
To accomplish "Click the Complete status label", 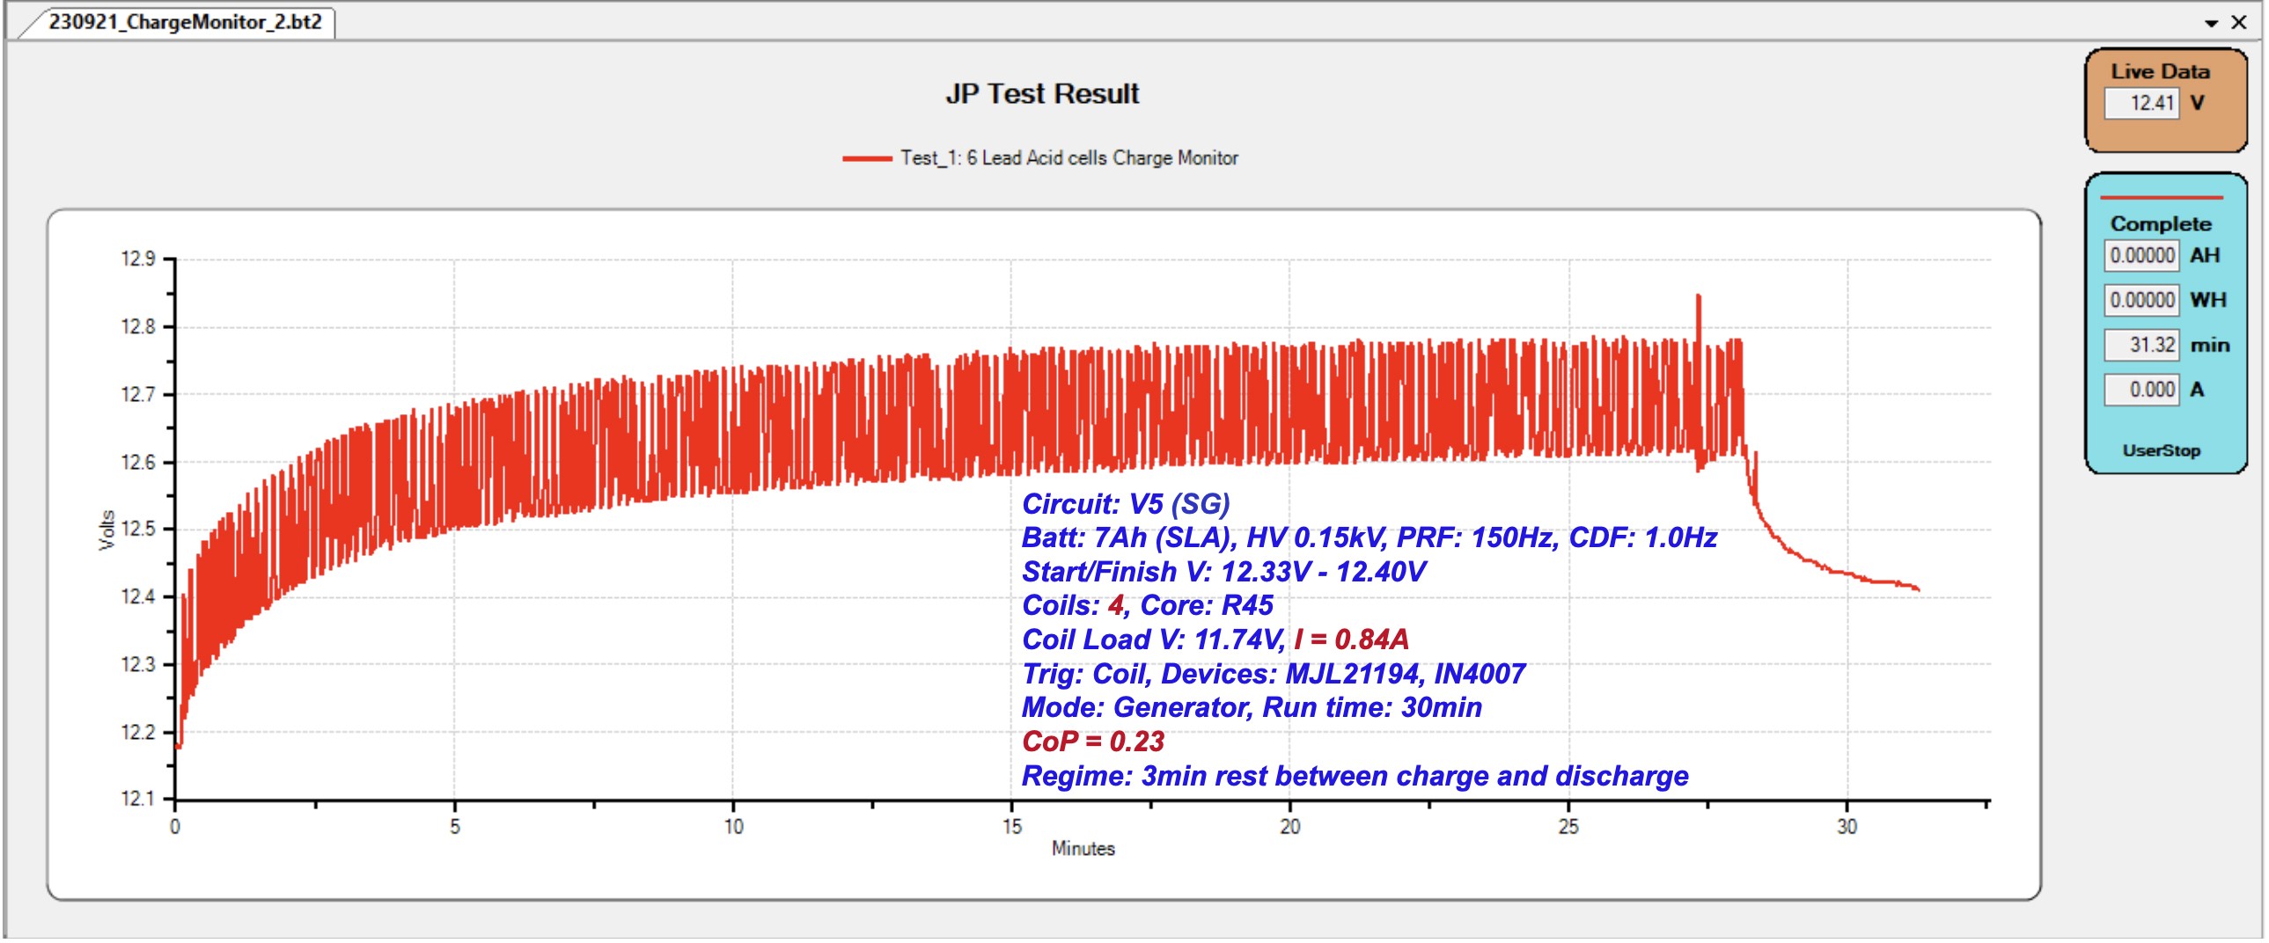I will [x=2161, y=223].
